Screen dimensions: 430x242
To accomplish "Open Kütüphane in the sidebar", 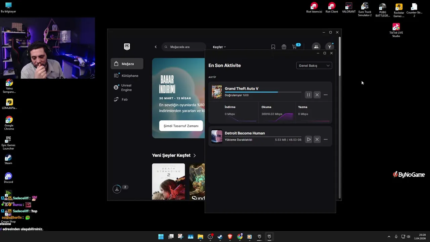I will click(x=127, y=76).
